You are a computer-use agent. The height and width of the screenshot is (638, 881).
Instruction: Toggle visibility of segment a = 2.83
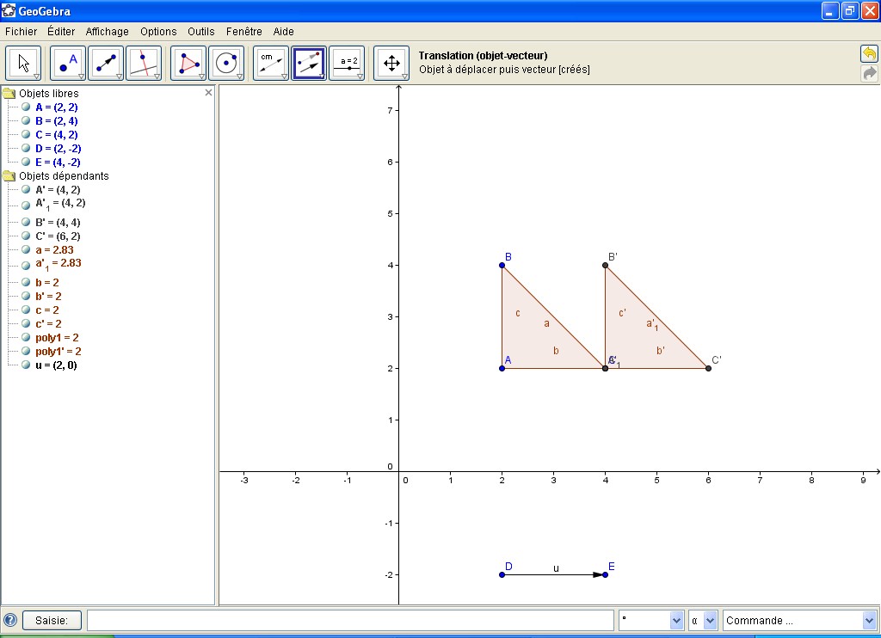[x=26, y=250]
